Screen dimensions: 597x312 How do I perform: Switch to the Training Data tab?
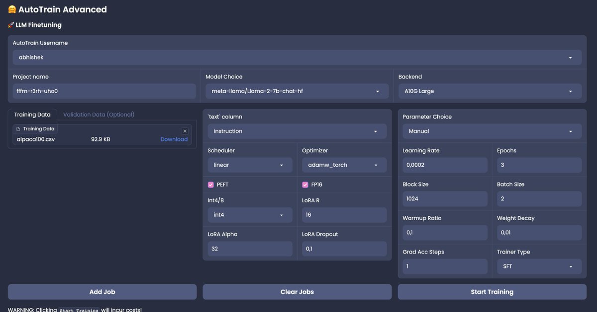coord(32,115)
